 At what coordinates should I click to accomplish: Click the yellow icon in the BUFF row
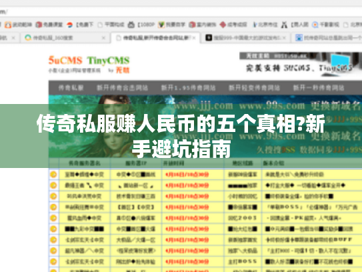click(53, 240)
